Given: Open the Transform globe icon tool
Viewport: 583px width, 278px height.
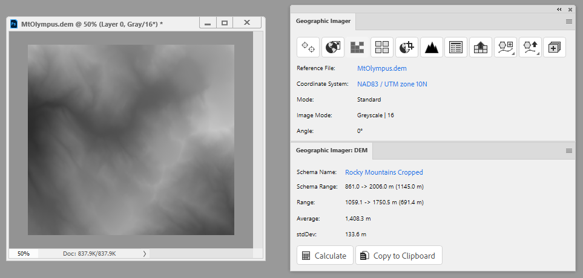Looking at the screenshot, I should 333,47.
